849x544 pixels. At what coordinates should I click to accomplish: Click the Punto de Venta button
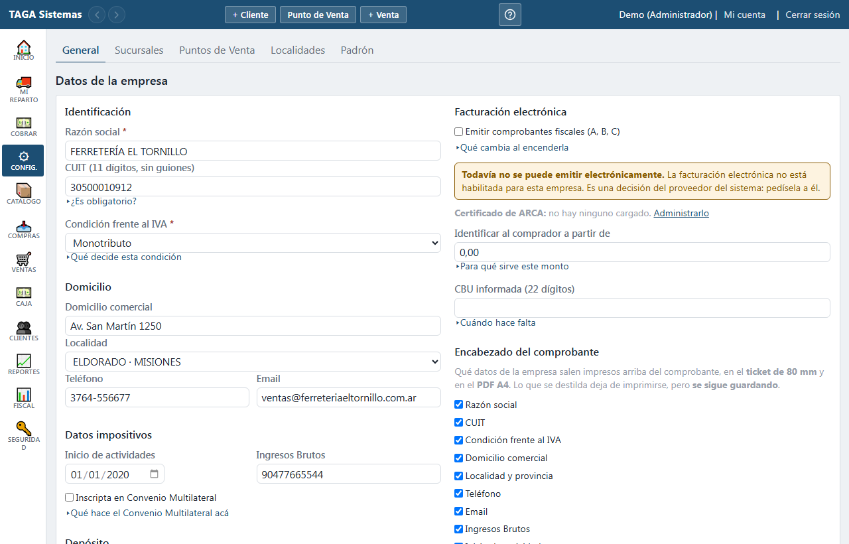point(318,15)
